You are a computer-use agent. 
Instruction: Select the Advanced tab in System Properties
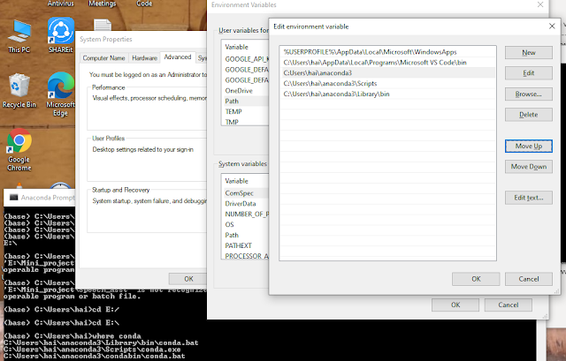(177, 56)
